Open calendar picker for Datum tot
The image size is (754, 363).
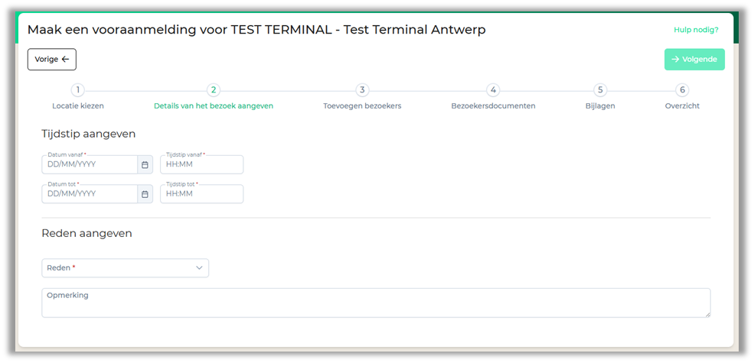(x=145, y=194)
